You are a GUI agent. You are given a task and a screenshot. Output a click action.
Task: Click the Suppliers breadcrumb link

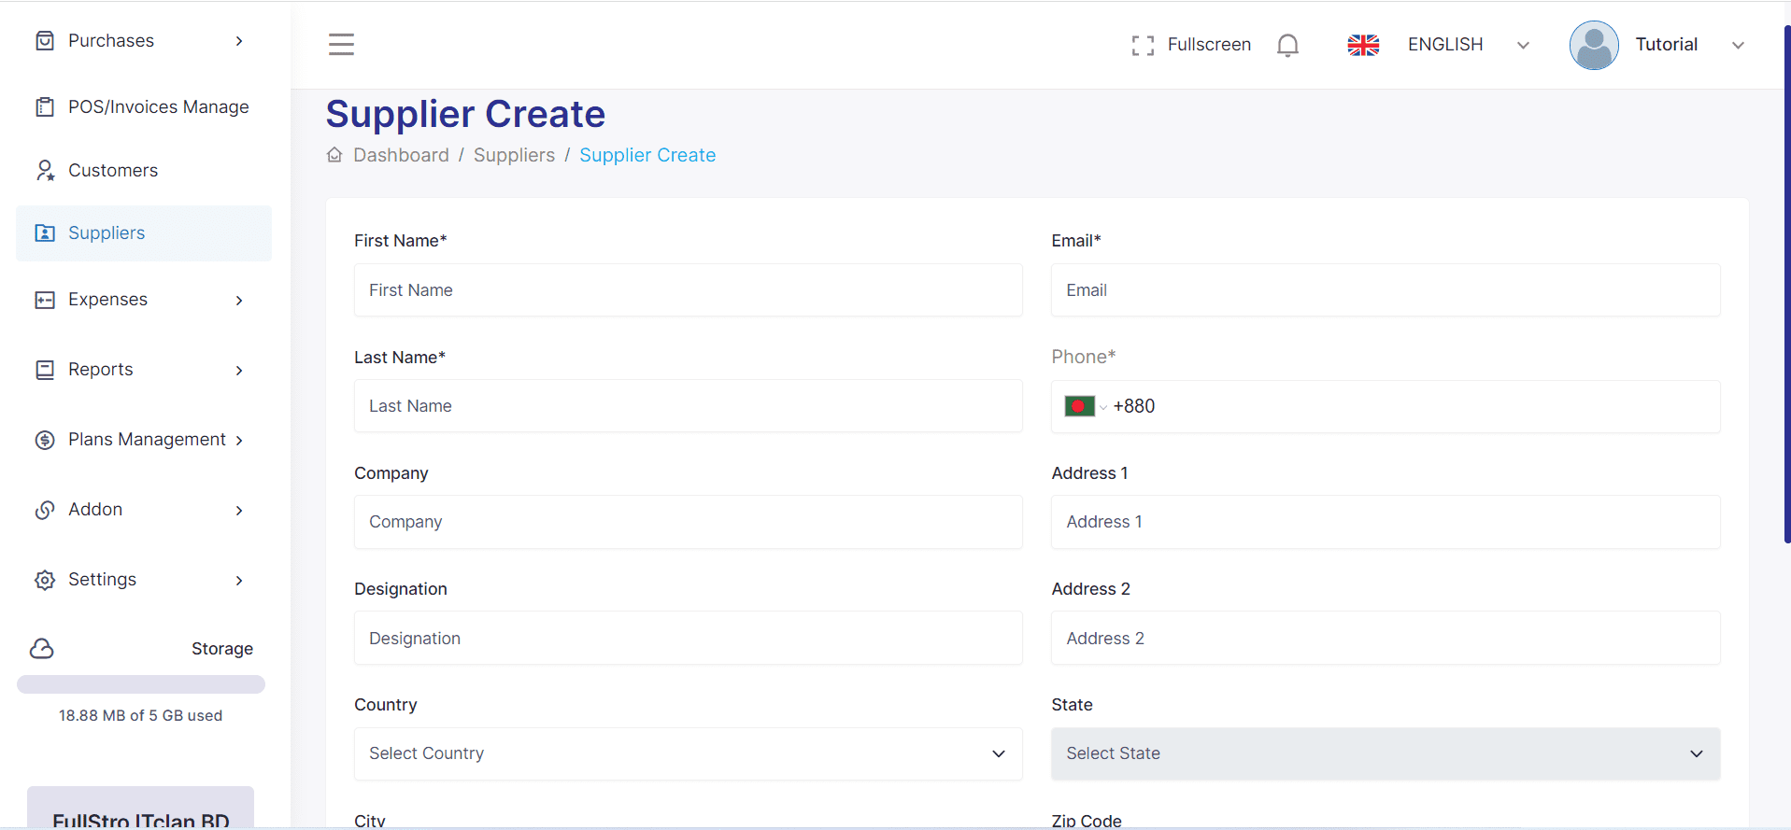click(x=514, y=155)
